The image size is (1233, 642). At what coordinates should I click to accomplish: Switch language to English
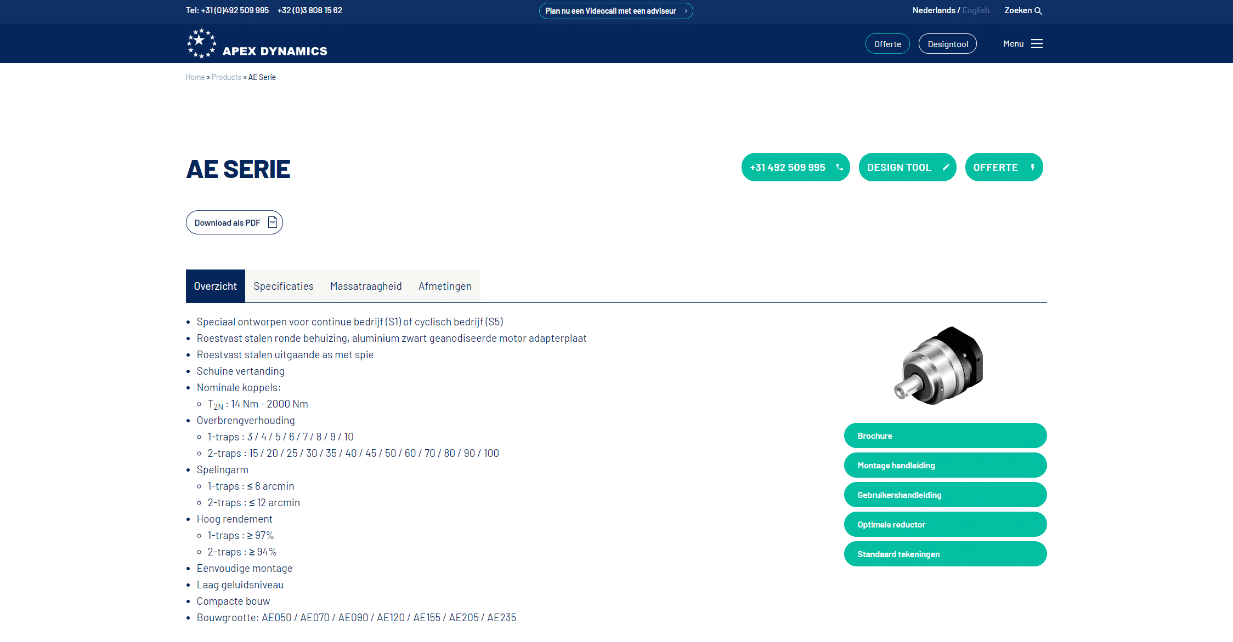tap(976, 10)
